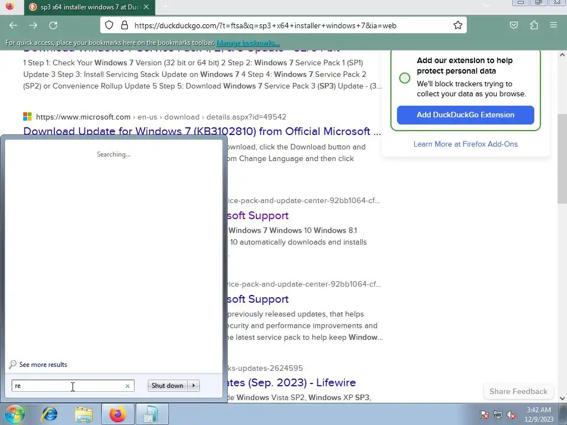Screen dimensions: 567x425
Task: Open Internet Explorer from the taskbar
Action: [50, 414]
